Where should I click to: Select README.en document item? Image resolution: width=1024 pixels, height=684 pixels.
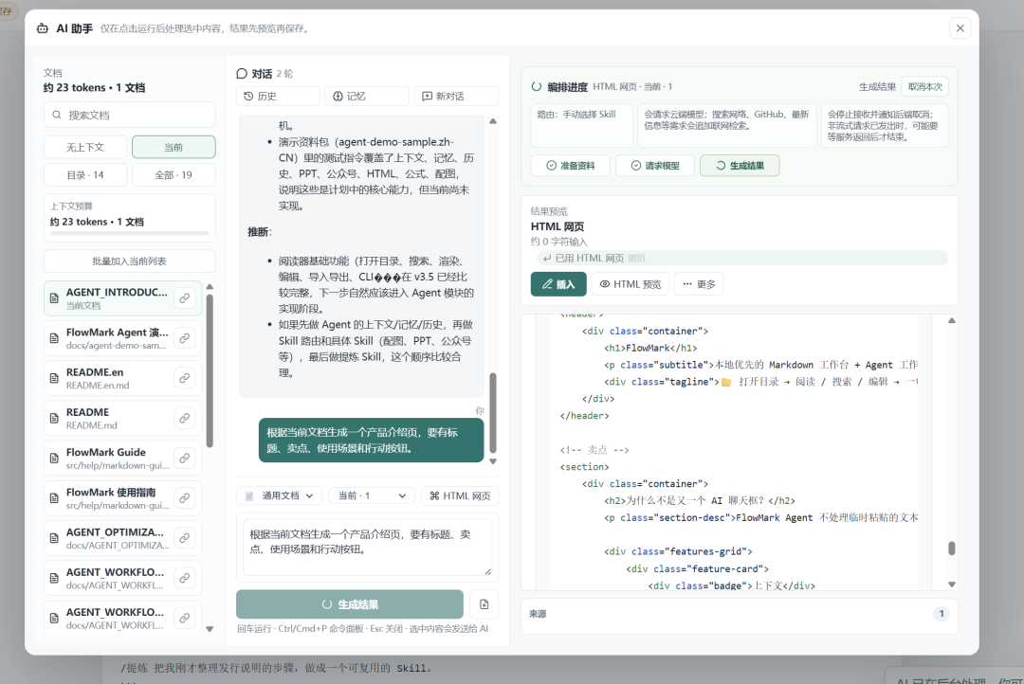point(122,378)
